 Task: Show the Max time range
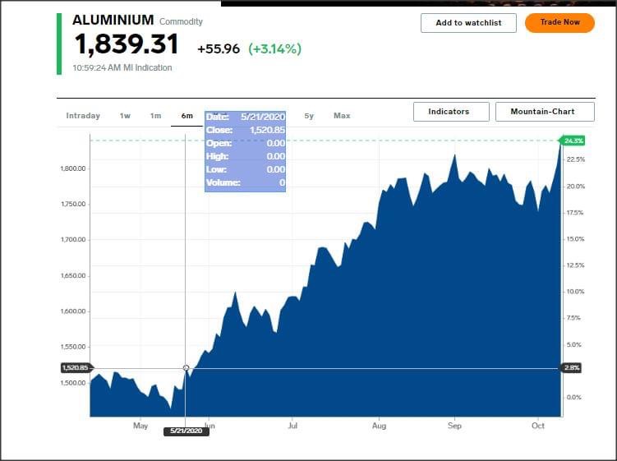342,116
